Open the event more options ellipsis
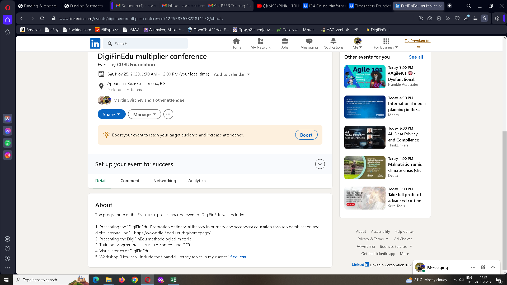Screen dimensions: 507x285 pyautogui.click(x=168, y=114)
